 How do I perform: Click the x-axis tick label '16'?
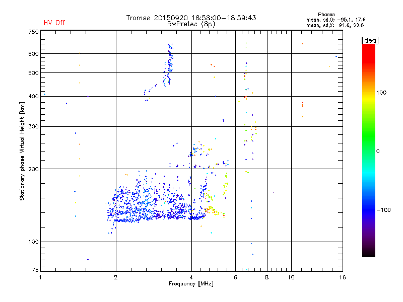[343, 277]
